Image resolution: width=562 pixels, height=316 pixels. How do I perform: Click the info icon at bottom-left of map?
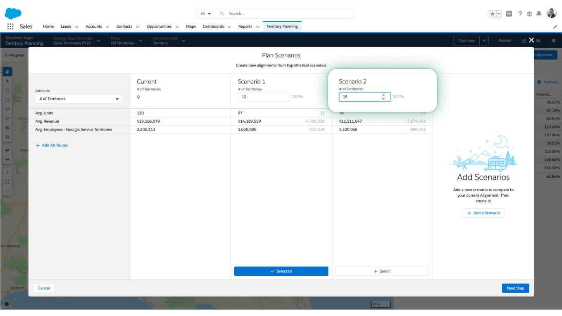coord(7,304)
